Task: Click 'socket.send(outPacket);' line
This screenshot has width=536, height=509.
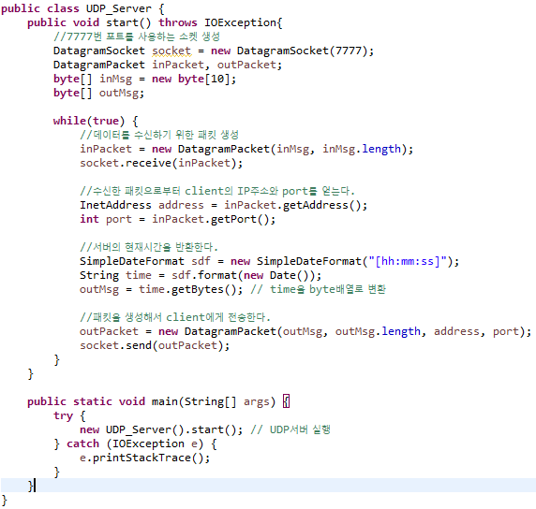Action: (155, 345)
